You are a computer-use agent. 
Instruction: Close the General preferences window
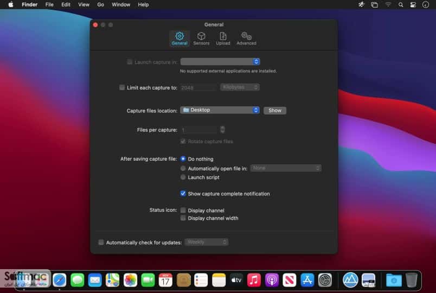point(95,25)
